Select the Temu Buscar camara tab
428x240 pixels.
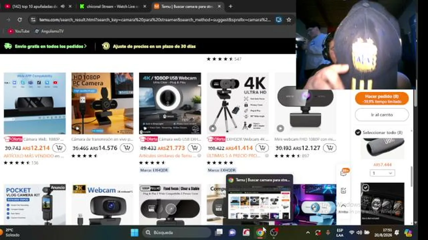[x=188, y=6]
